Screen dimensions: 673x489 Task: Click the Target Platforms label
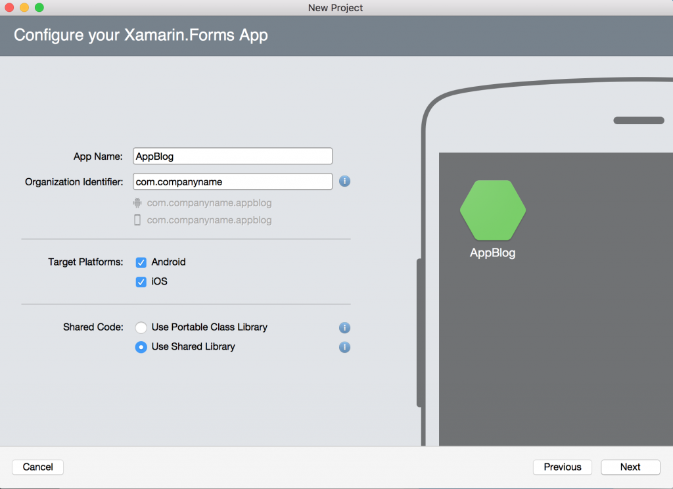point(85,262)
